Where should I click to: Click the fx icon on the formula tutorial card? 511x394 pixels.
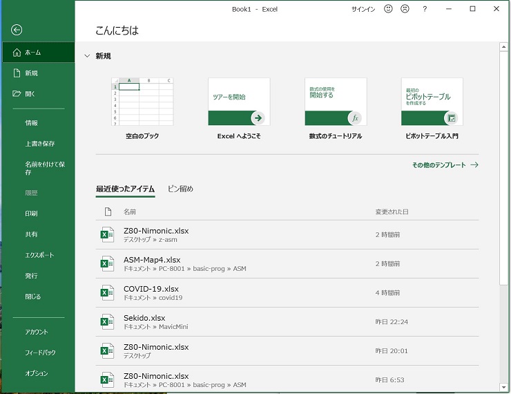point(355,118)
